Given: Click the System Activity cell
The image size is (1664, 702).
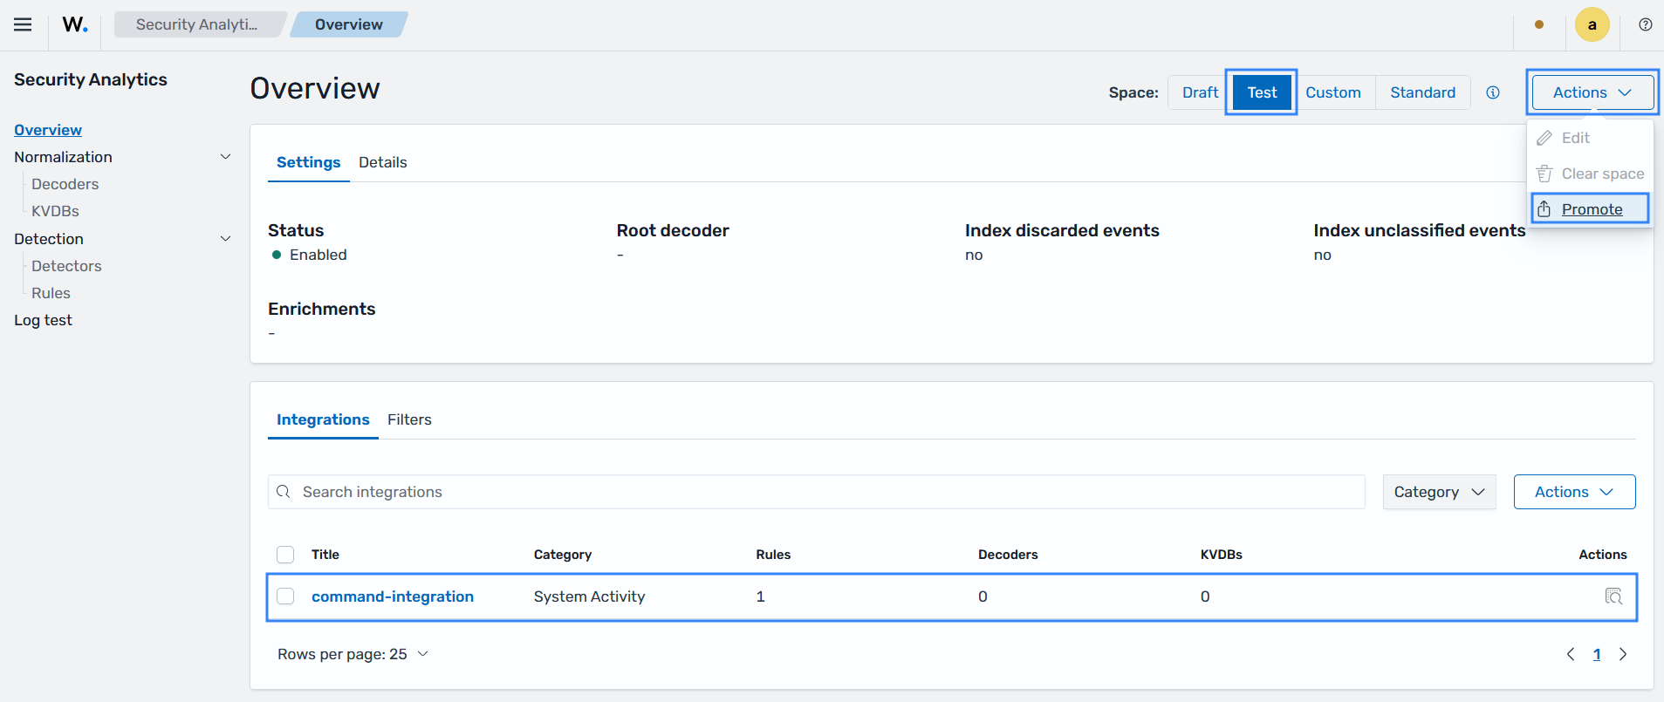Looking at the screenshot, I should click(589, 596).
